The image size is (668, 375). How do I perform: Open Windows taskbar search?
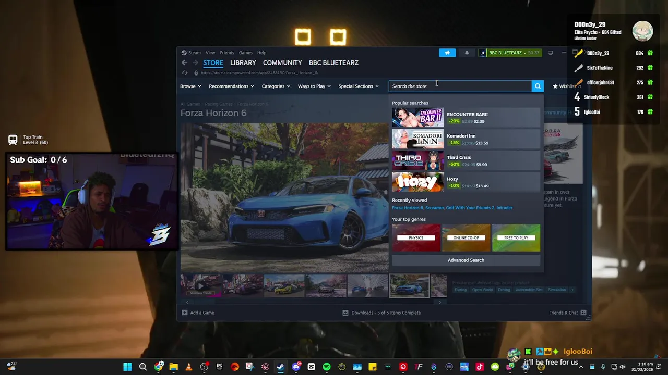tap(142, 367)
